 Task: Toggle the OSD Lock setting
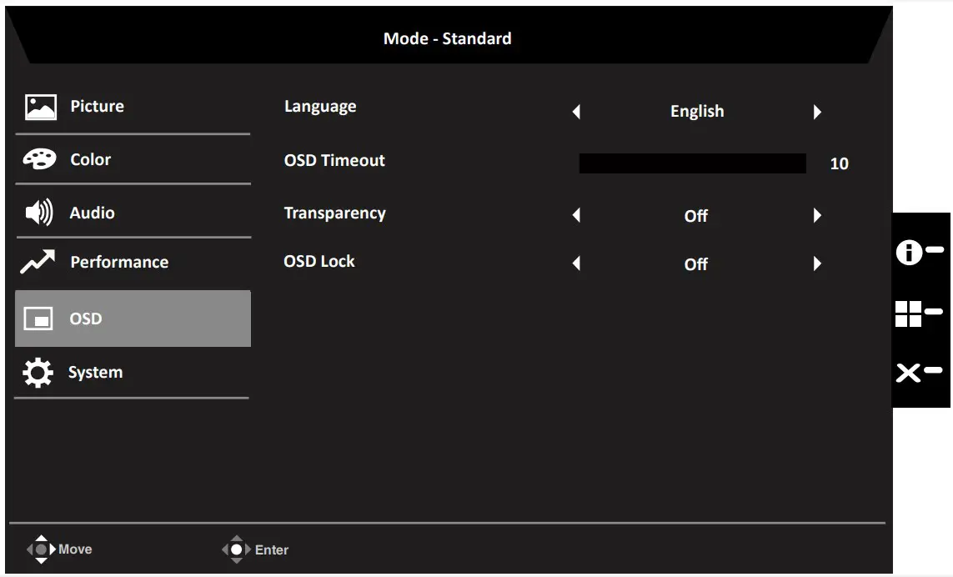point(696,264)
